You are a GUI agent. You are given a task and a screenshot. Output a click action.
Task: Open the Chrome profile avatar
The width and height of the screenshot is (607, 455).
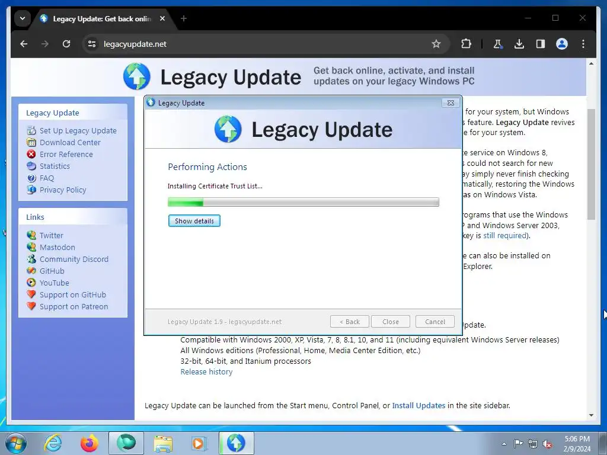(562, 44)
